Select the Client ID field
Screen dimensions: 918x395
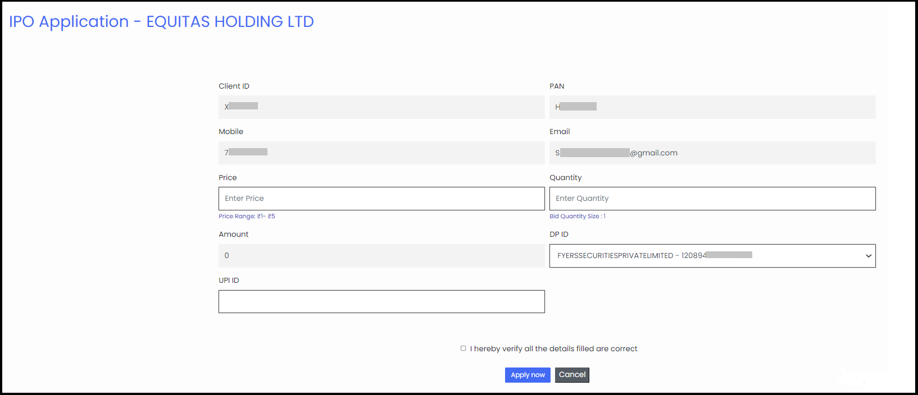tap(381, 107)
